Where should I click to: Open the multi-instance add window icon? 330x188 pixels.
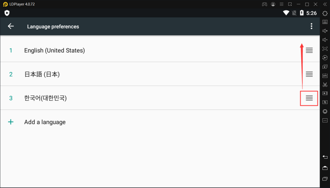point(325,67)
